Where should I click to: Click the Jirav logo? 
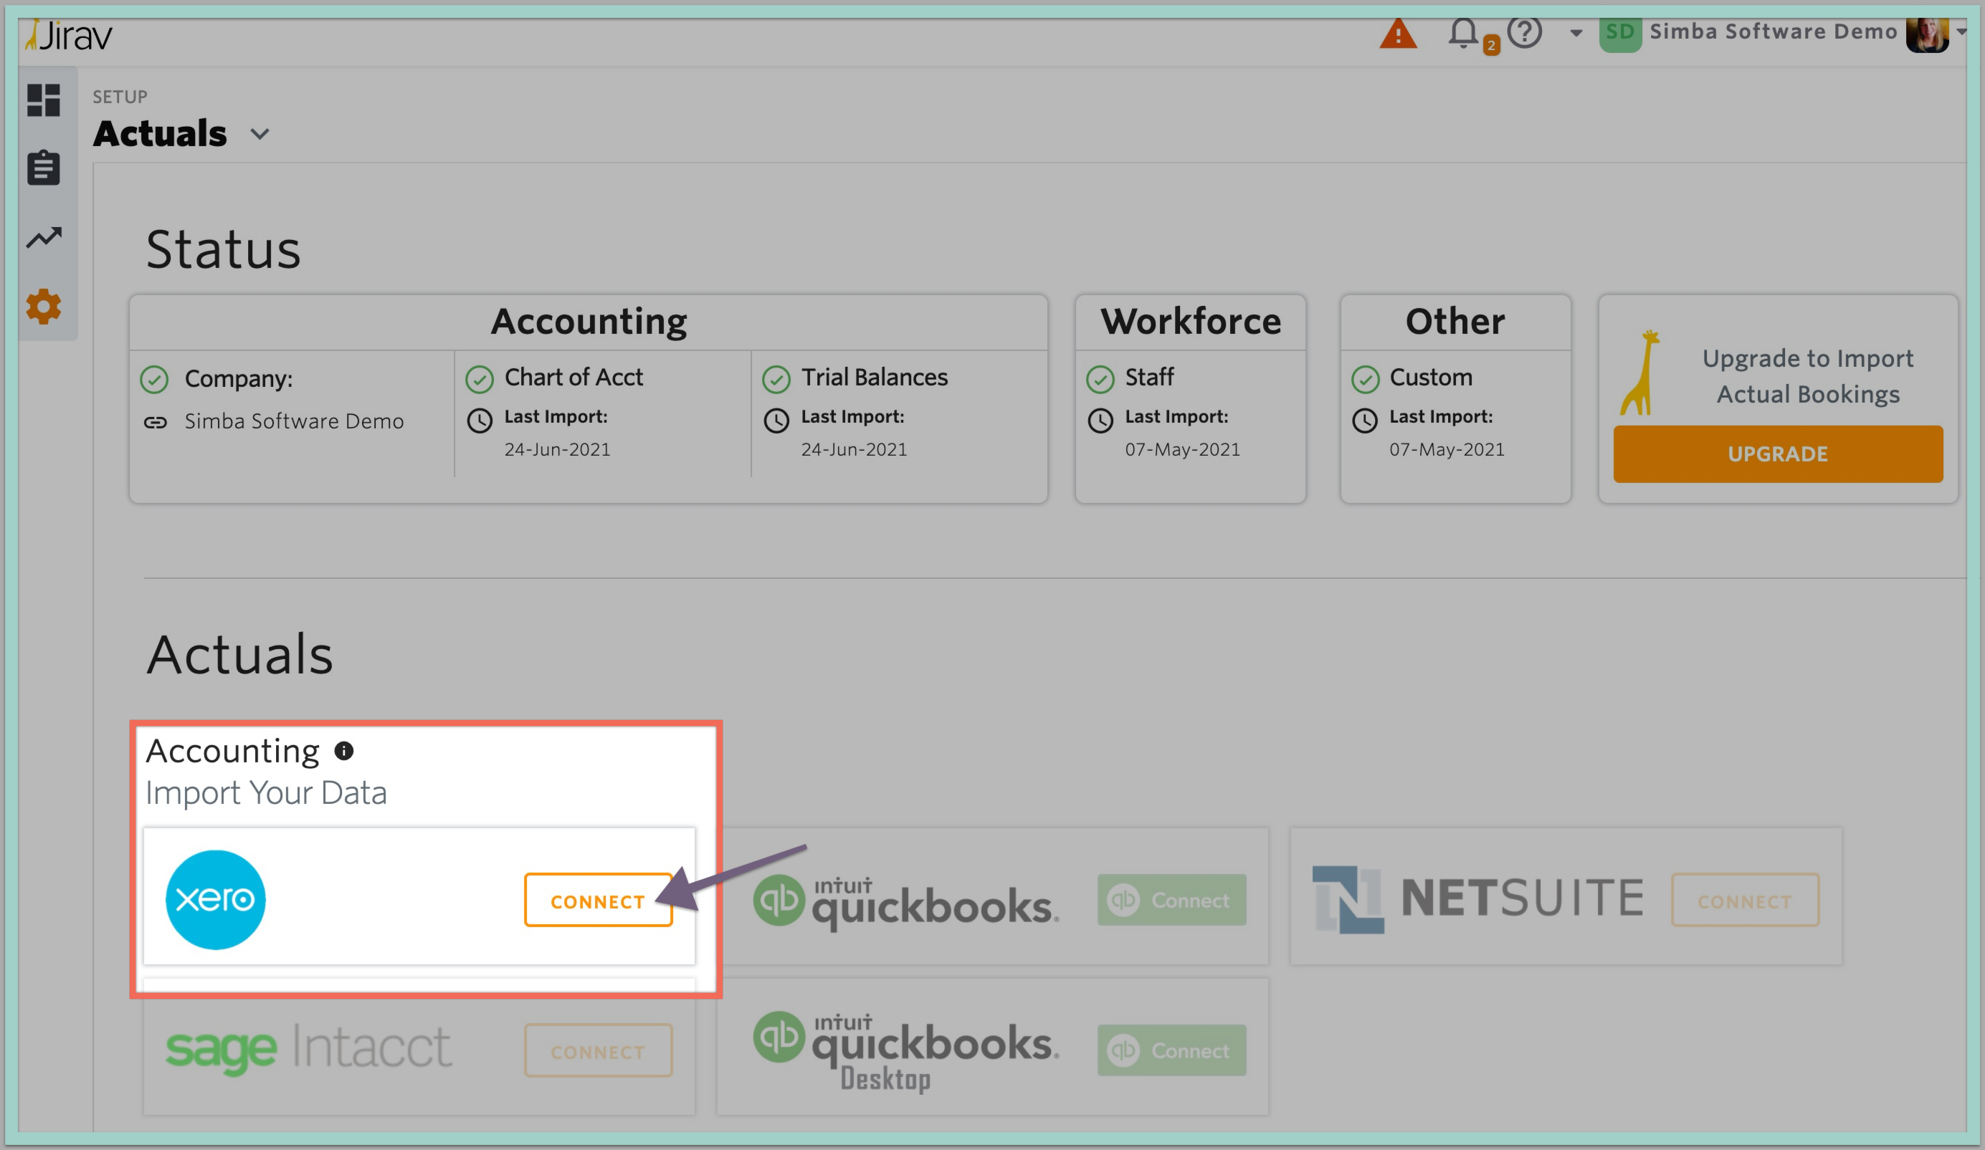69,35
